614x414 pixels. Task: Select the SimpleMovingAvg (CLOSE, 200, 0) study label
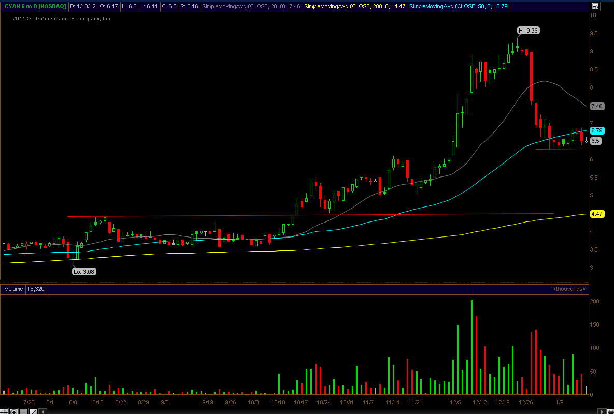[x=347, y=7]
